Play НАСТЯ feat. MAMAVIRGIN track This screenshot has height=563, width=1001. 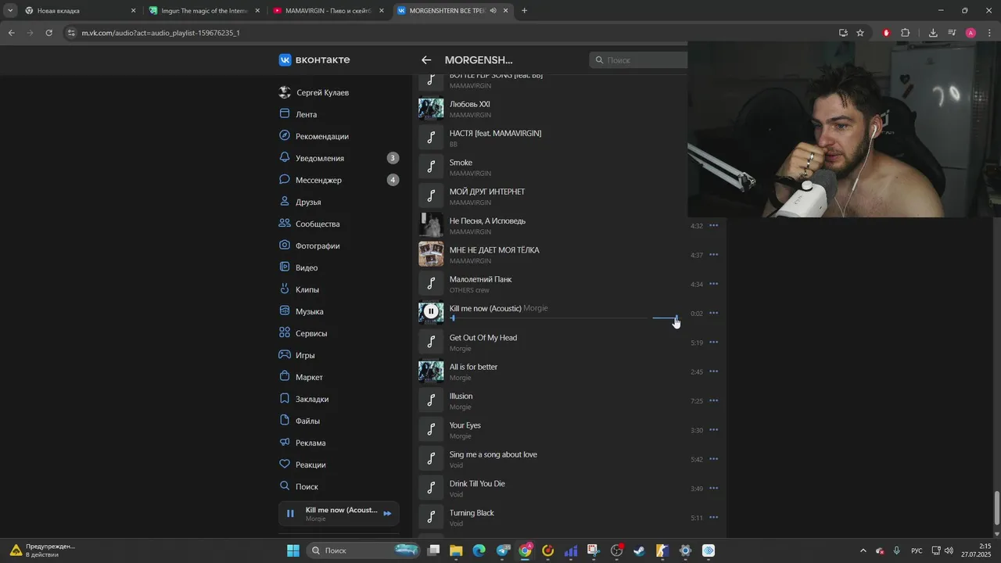click(431, 137)
